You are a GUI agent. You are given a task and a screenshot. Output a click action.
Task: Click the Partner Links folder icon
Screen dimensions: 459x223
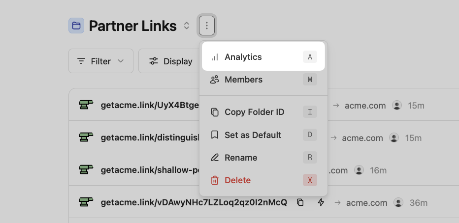coord(76,26)
